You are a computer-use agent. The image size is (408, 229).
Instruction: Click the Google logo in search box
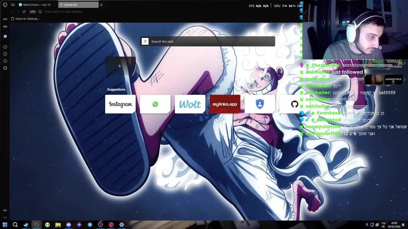point(145,41)
